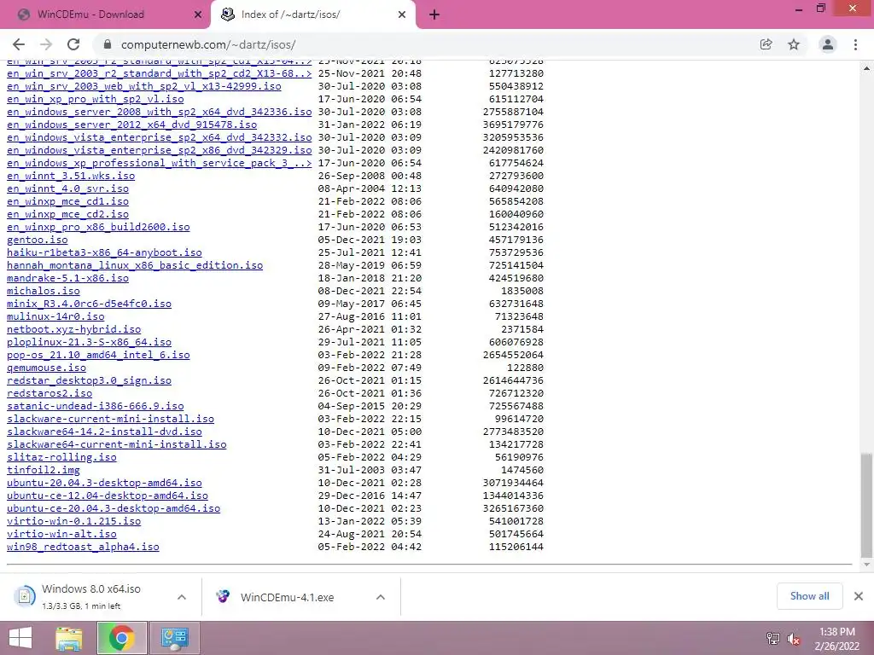Open ubuntu-ce-12.04-desktop-amd64.iso link
The width and height of the screenshot is (874, 655).
coord(108,496)
